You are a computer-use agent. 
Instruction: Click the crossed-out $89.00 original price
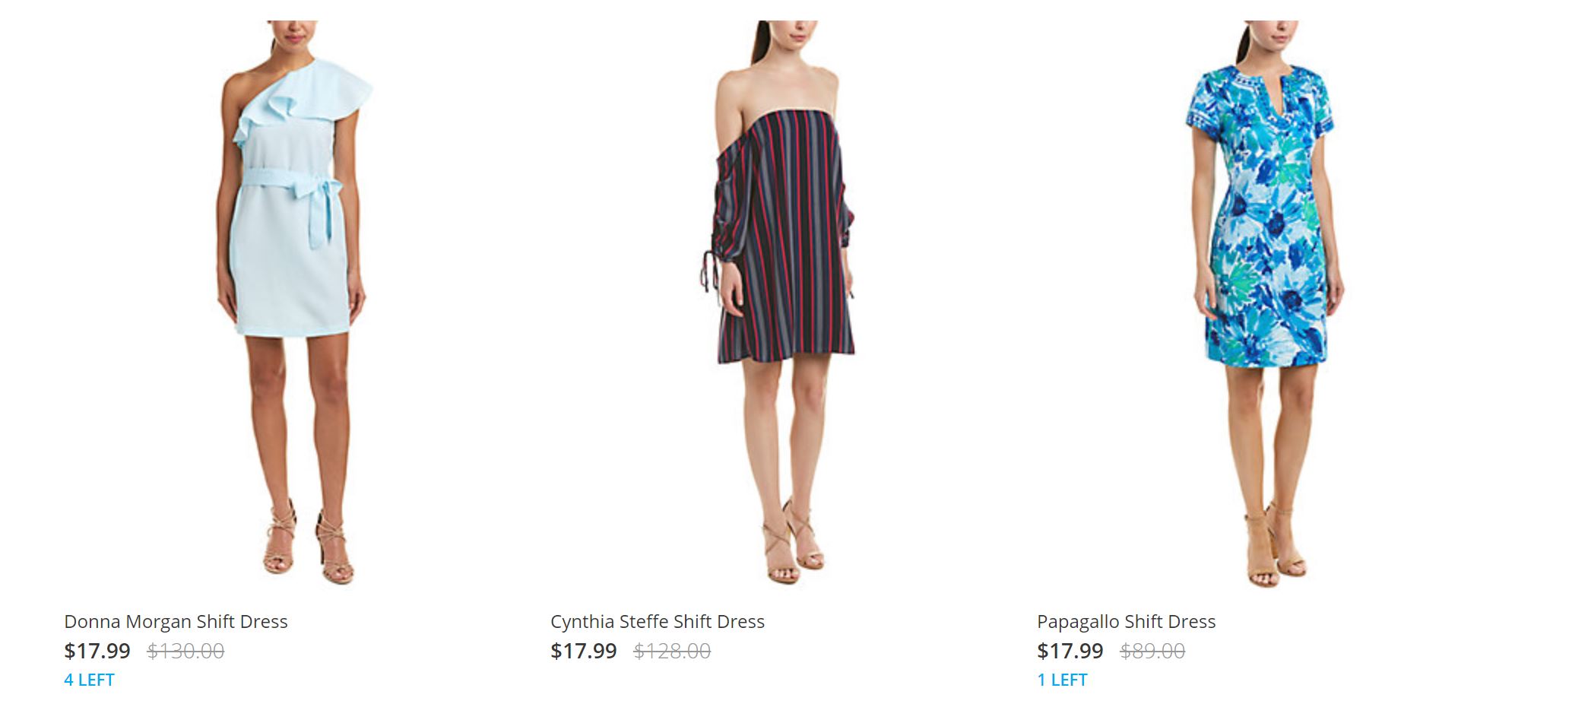coord(1152,652)
